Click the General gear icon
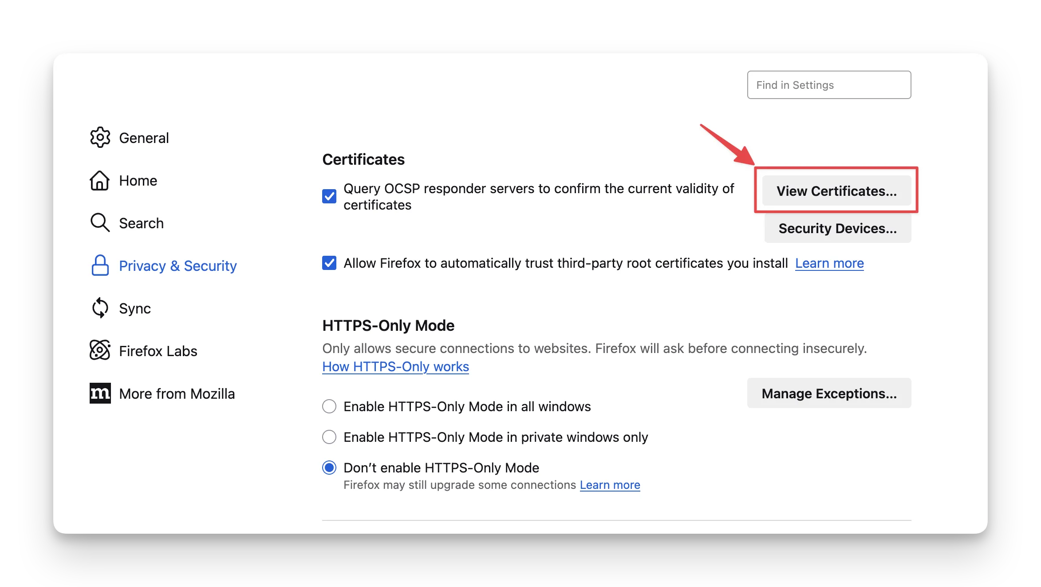This screenshot has width=1041, height=587. coord(100,138)
